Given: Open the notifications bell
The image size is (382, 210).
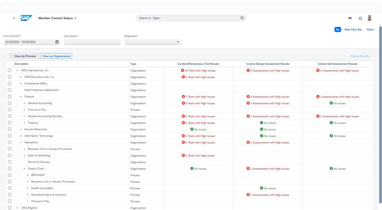Looking at the screenshot, I should 360,18.
